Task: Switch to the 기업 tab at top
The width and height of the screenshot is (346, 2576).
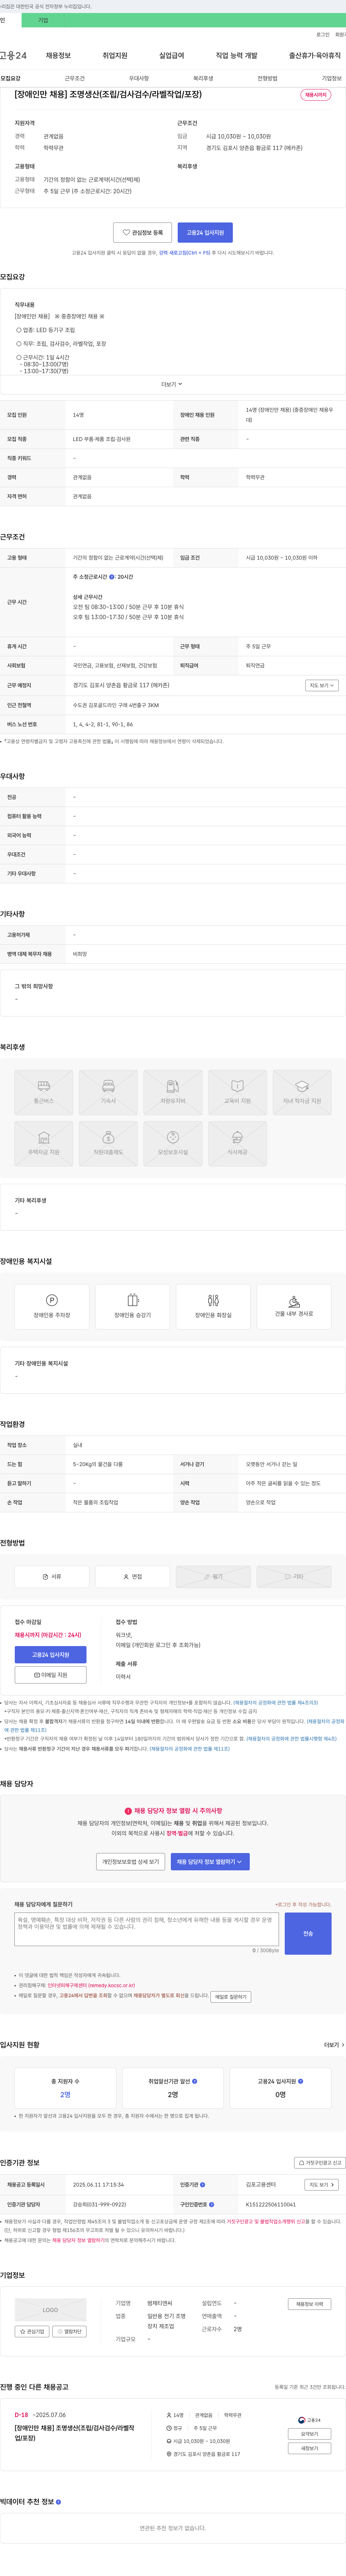Action: pos(43,20)
